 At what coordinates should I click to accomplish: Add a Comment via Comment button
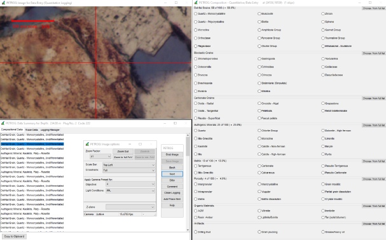point(172,187)
